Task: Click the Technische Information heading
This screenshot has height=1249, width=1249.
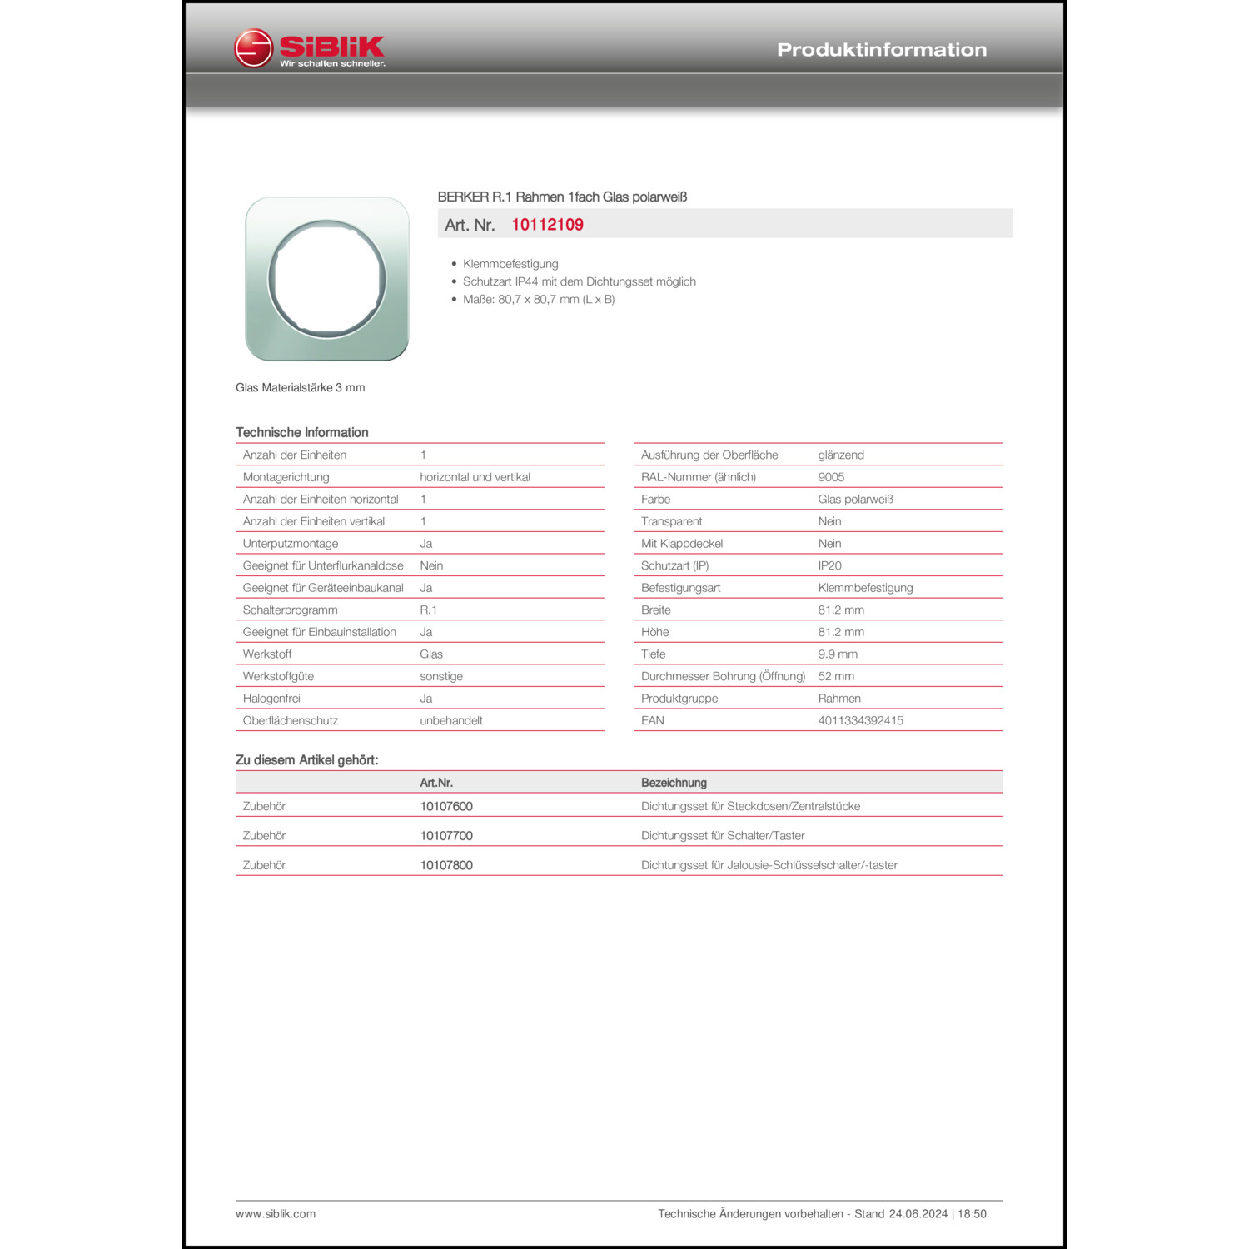Action: pyautogui.click(x=302, y=432)
